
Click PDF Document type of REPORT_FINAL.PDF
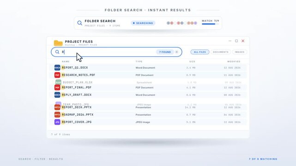[x=145, y=88]
